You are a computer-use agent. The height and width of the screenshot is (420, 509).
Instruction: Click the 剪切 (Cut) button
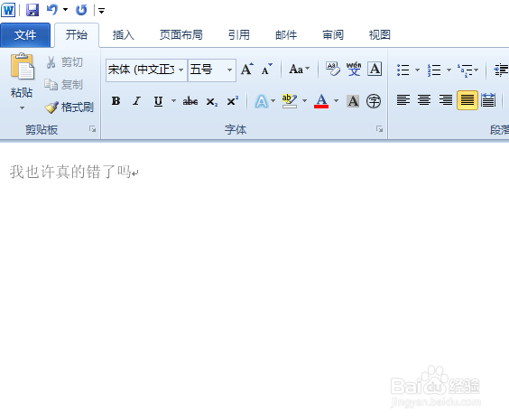point(64,62)
